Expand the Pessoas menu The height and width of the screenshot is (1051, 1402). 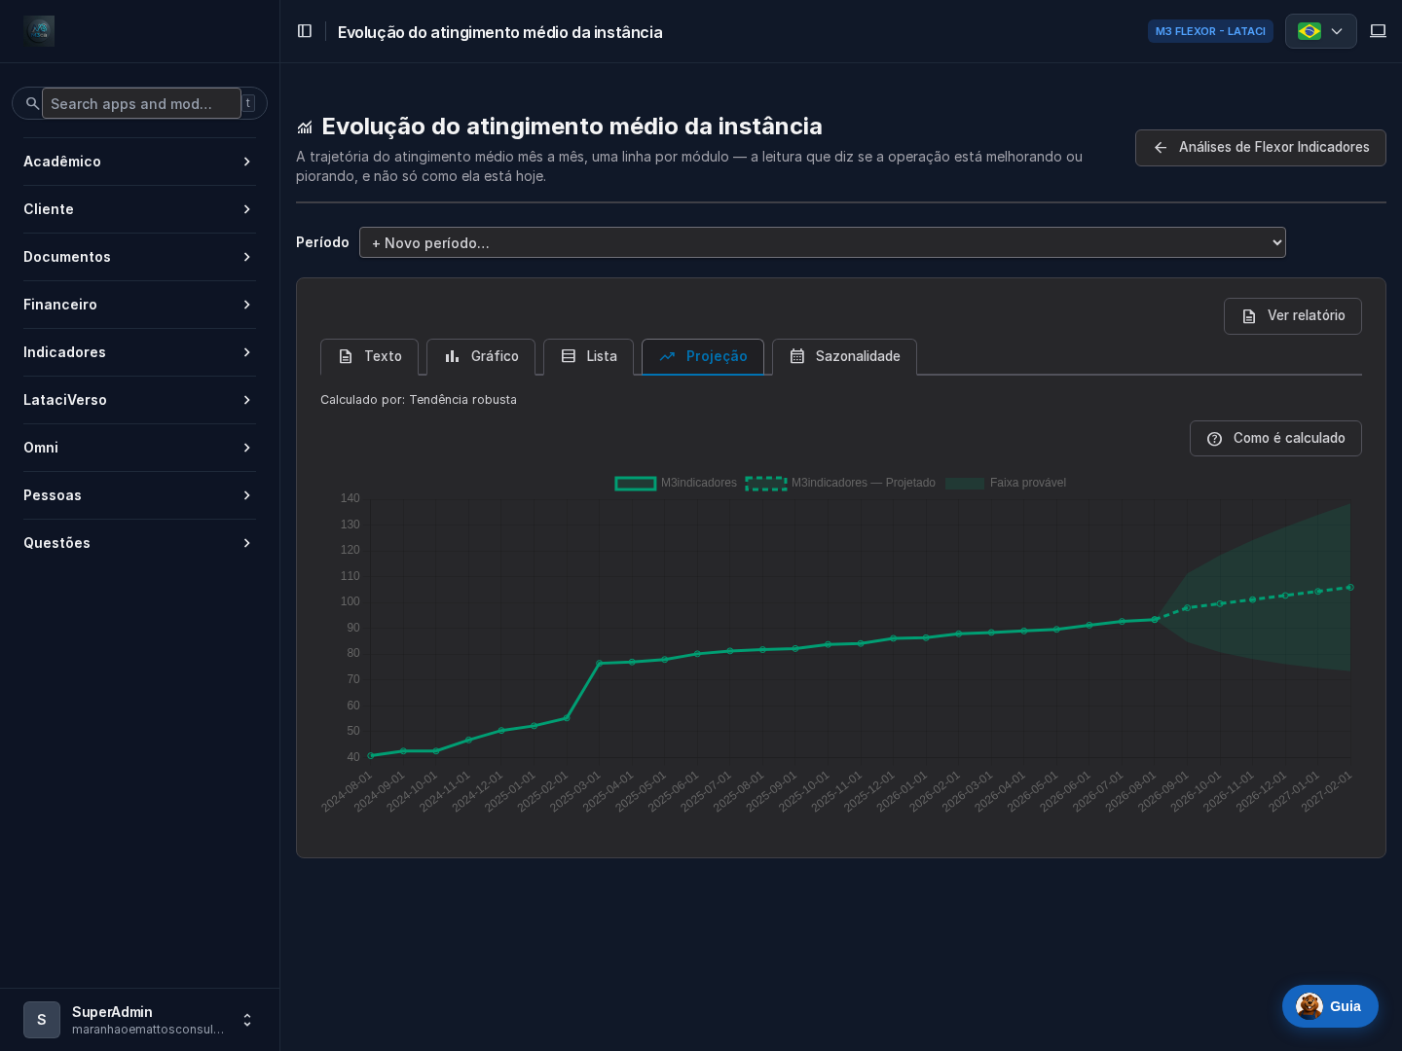(139, 495)
